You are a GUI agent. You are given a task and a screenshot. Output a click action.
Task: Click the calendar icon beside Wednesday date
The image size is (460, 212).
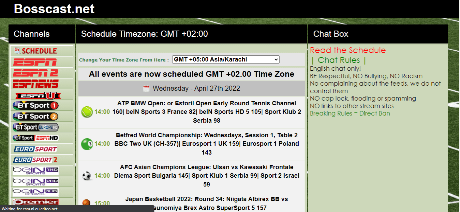pos(146,89)
